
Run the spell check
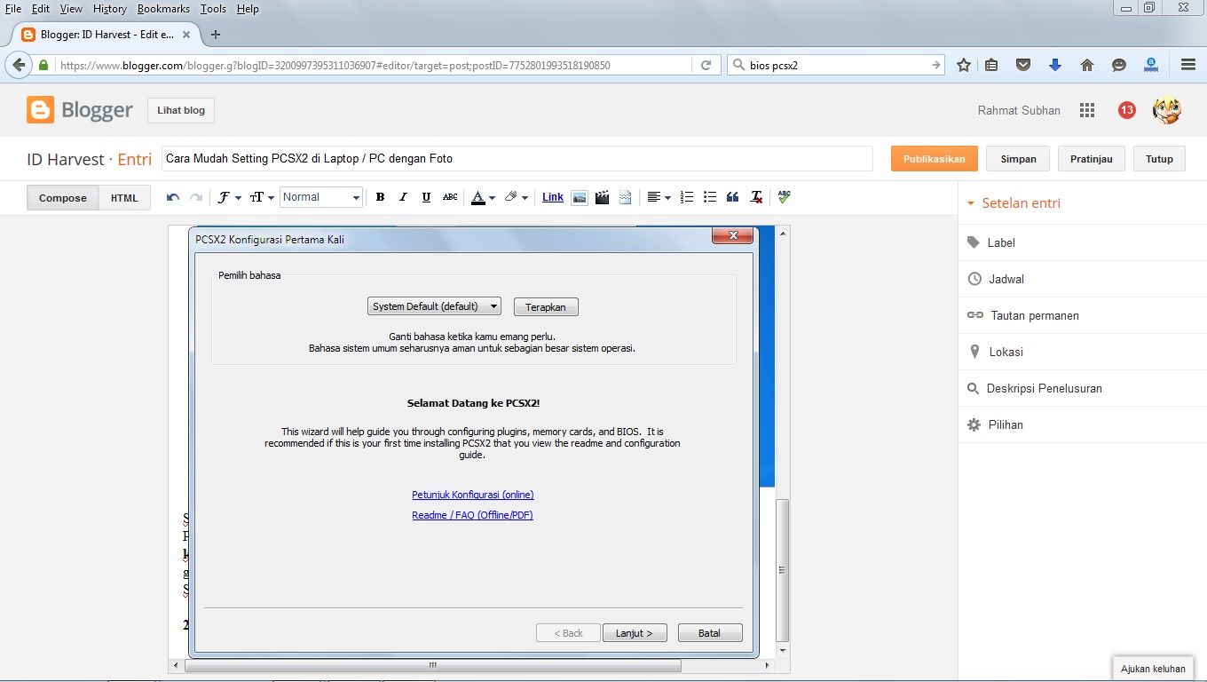[784, 197]
